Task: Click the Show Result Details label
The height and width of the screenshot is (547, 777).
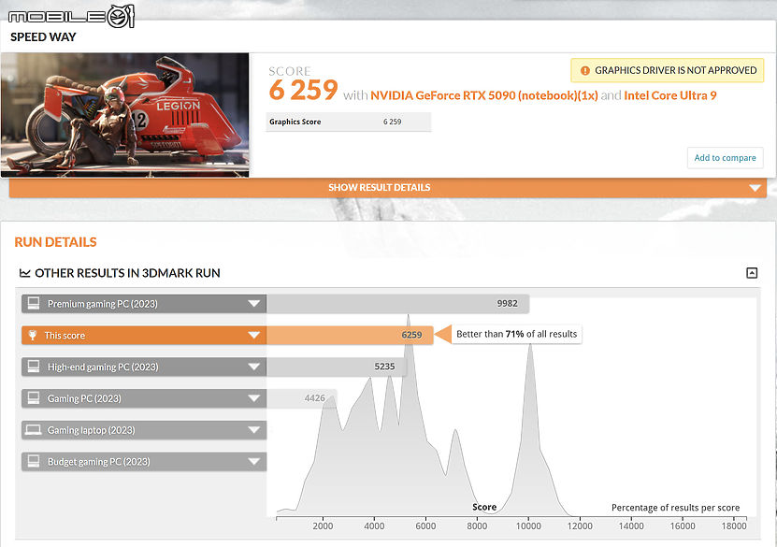Action: tap(379, 188)
